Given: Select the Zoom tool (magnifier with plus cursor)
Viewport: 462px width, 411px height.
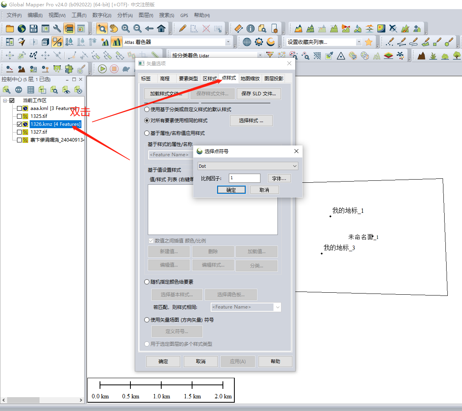Looking at the screenshot, I should point(102,28).
